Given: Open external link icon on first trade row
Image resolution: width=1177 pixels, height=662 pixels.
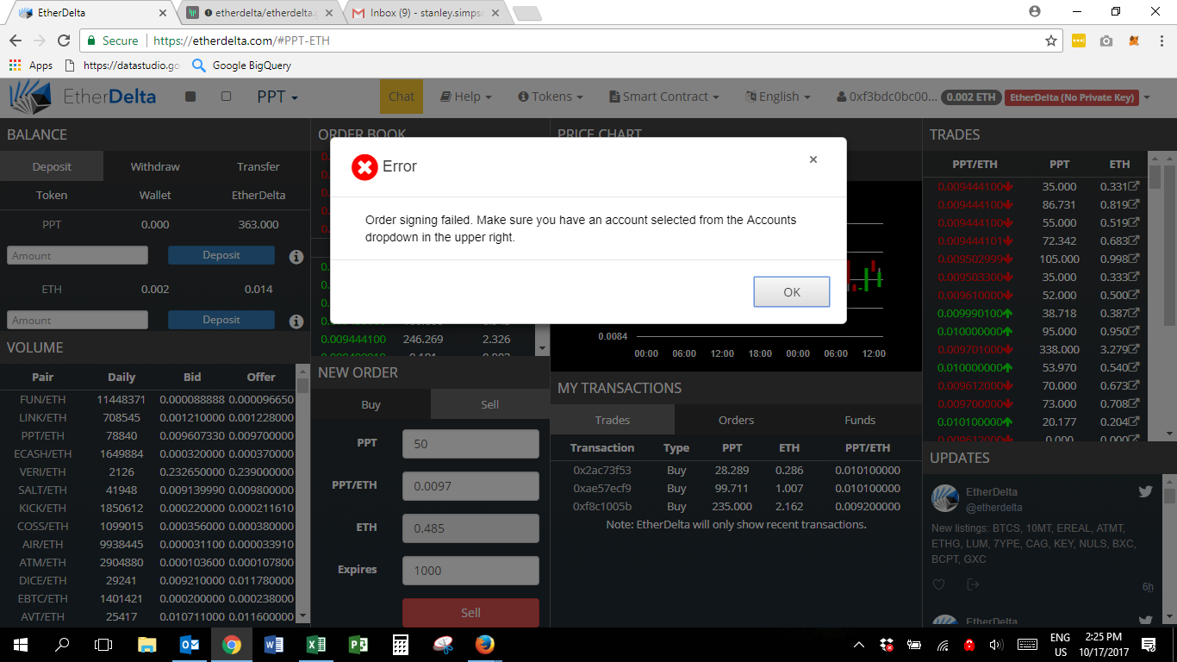Looking at the screenshot, I should (1134, 186).
